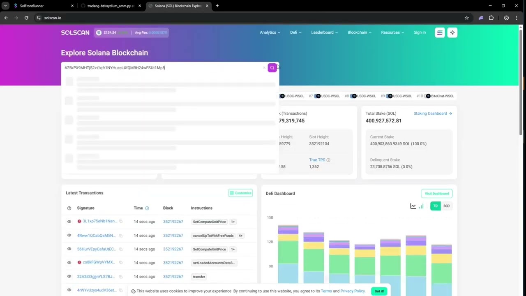This screenshot has width=526, height=296.
Task: Open signature 56HurVEpyCafaUtEC
Action: [x=96, y=249]
